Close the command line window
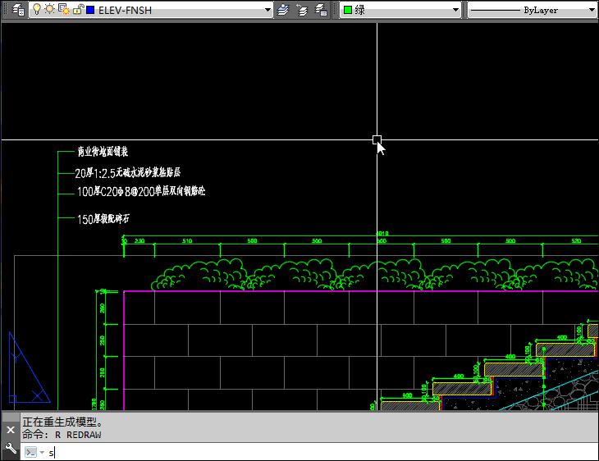Image resolution: width=599 pixels, height=461 pixels. tap(10, 430)
